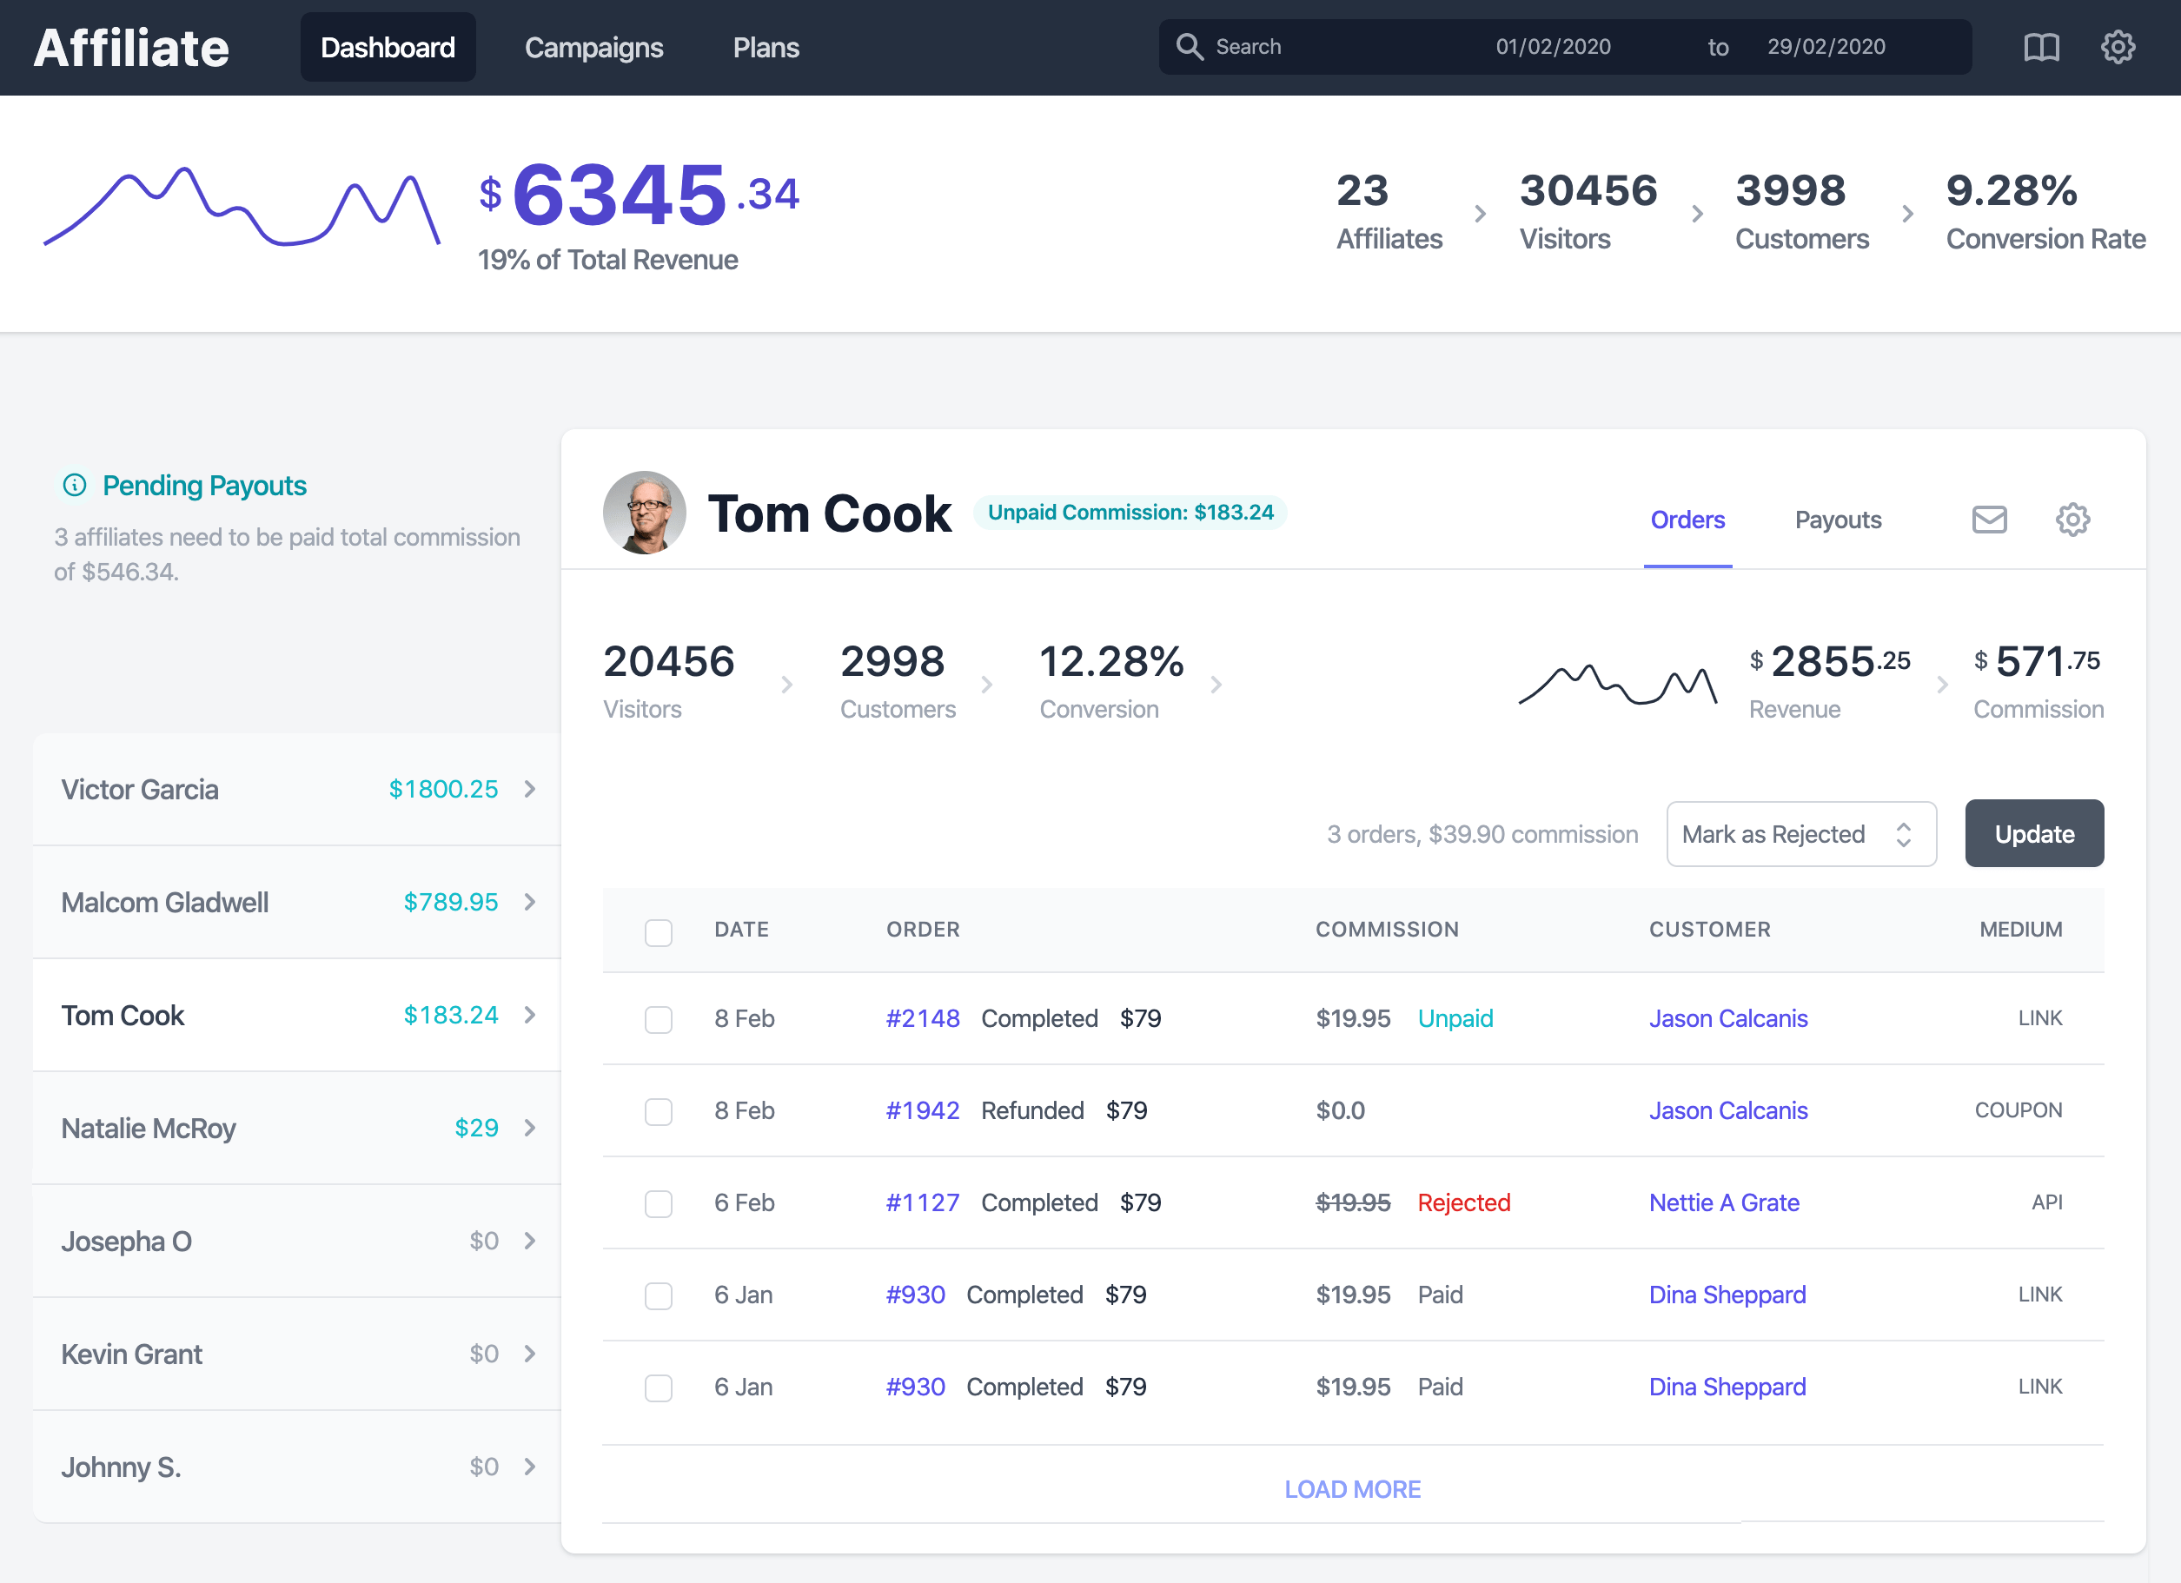Click the start date field 01/02/2020
Screen dimensions: 2181x1583
(x=1552, y=47)
